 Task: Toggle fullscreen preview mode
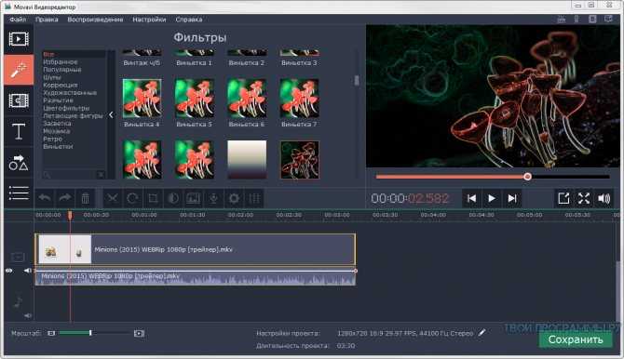584,198
